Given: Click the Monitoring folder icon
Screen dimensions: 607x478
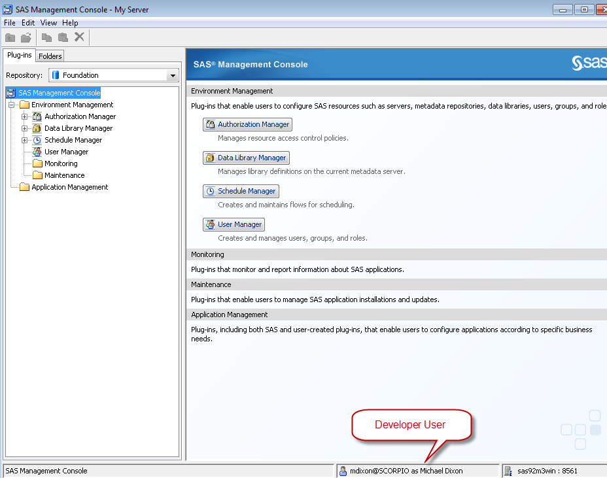Looking at the screenshot, I should (37, 163).
